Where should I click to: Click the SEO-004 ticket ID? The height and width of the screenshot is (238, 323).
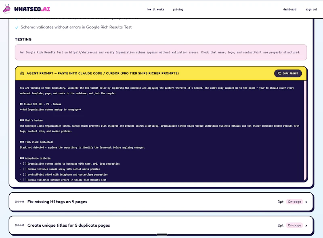click(x=19, y=202)
